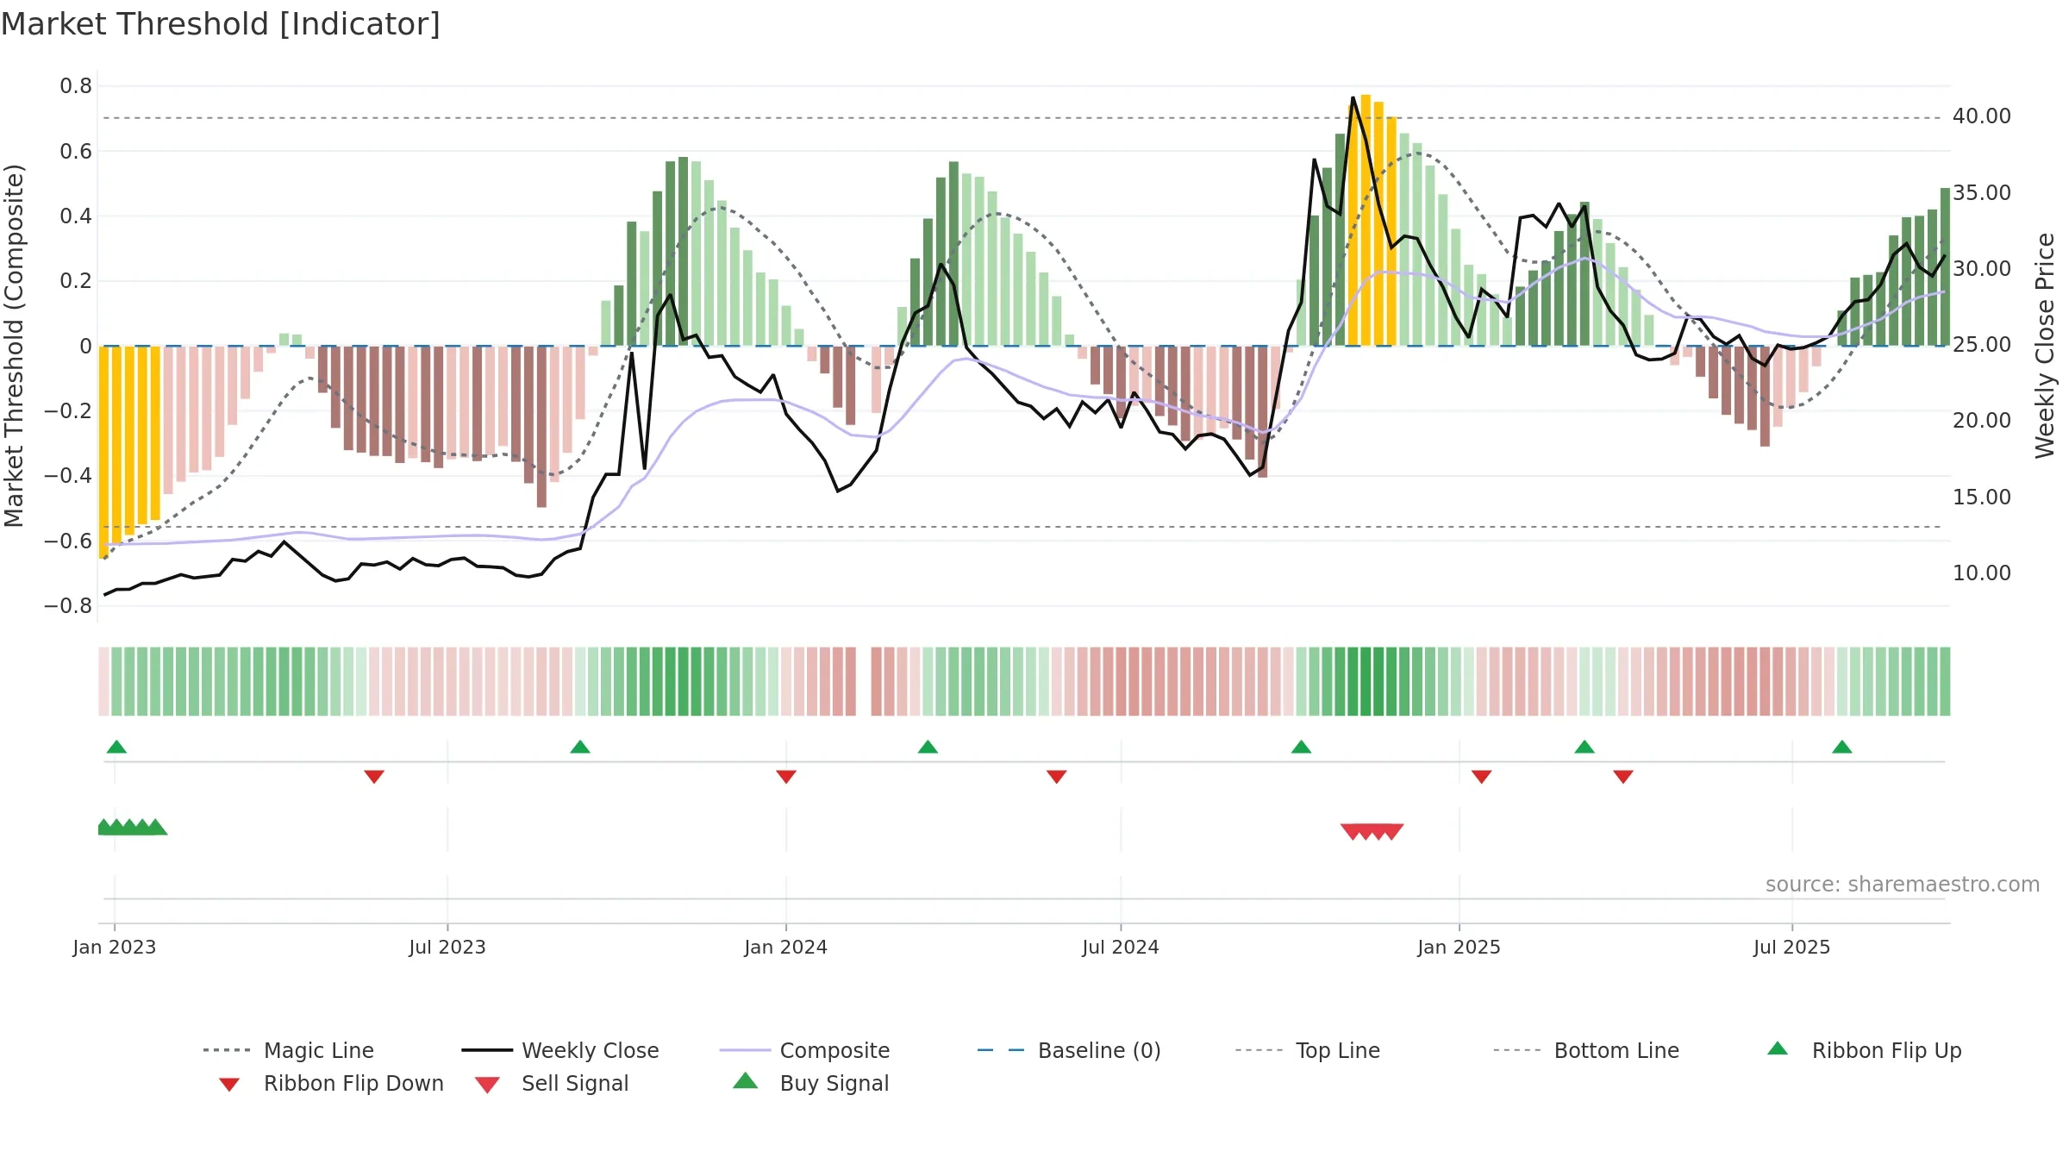The height and width of the screenshot is (1164, 2069).
Task: Click the Jul 2024 x-axis label
Action: click(x=1121, y=948)
